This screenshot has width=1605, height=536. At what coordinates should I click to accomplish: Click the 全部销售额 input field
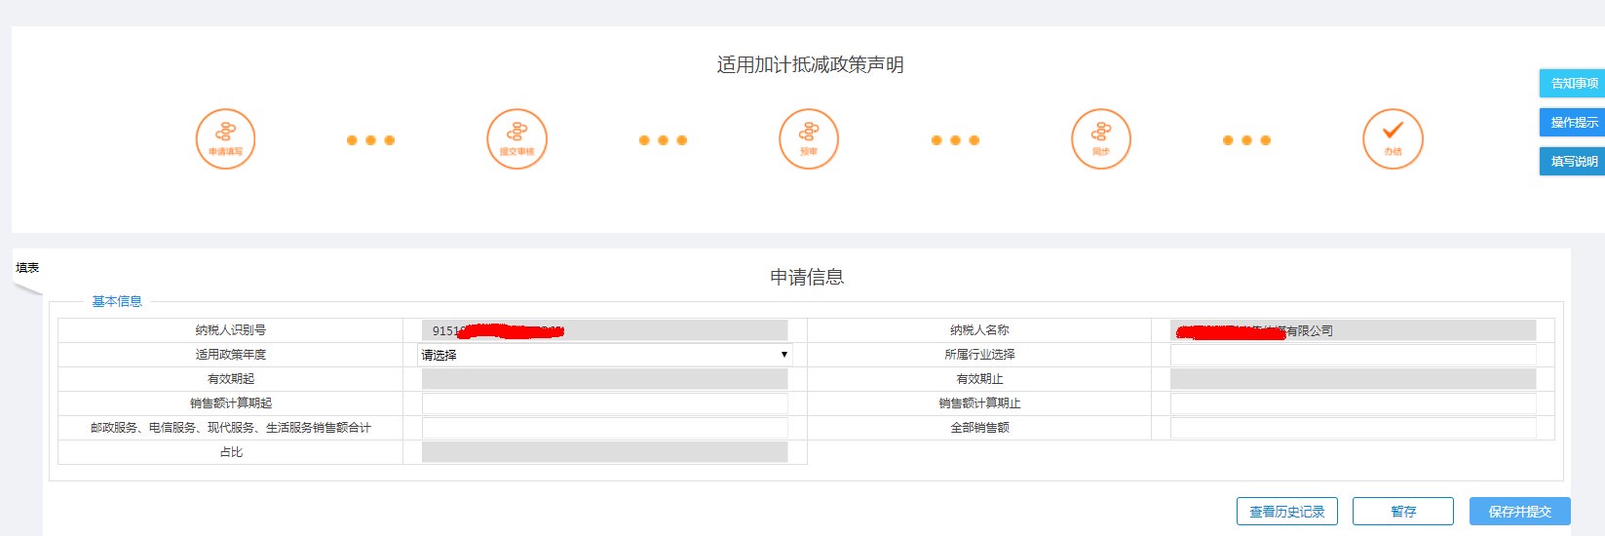[x=1353, y=428]
